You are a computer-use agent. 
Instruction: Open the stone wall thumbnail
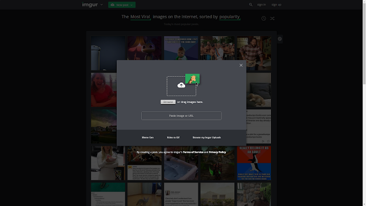(254, 195)
